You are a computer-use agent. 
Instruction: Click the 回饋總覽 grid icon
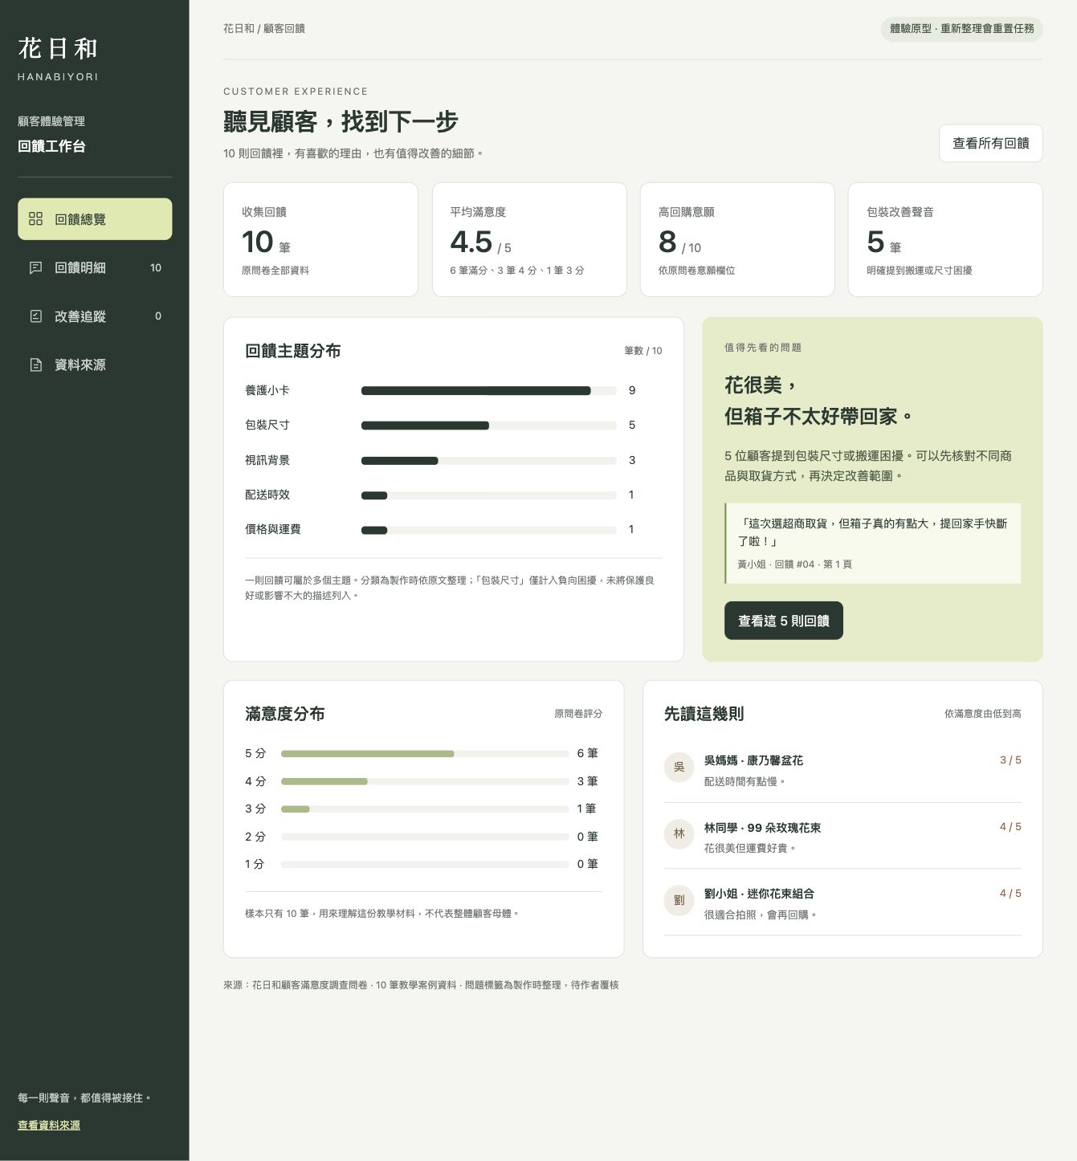click(x=35, y=219)
